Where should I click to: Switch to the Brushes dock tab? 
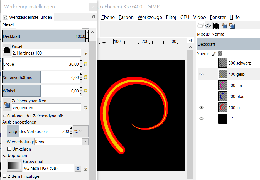click(216, 26)
